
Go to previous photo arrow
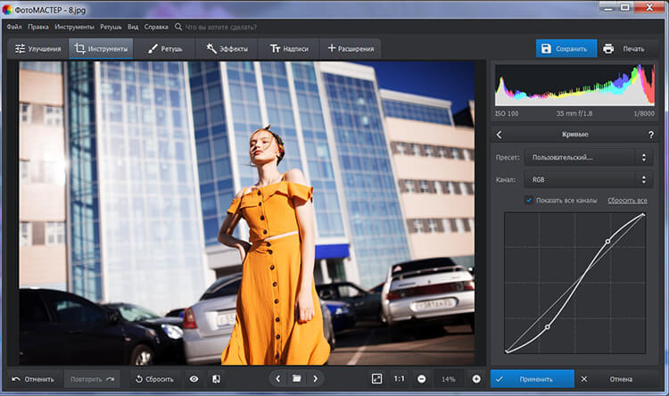coord(277,379)
